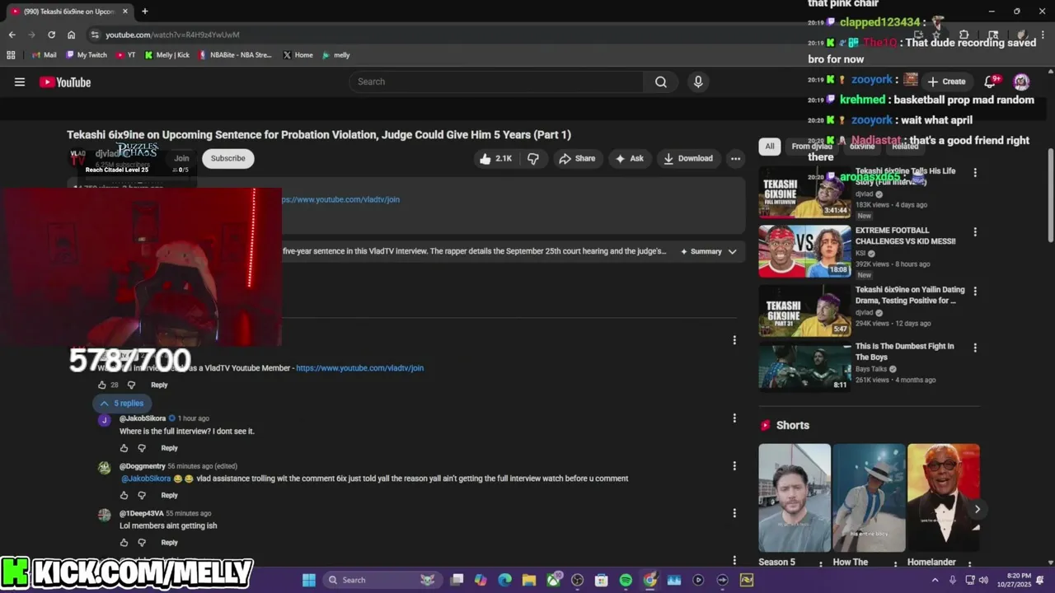Open This Is The Dumbest Fight thumbnail
This screenshot has width=1055, height=593.
pos(804,367)
